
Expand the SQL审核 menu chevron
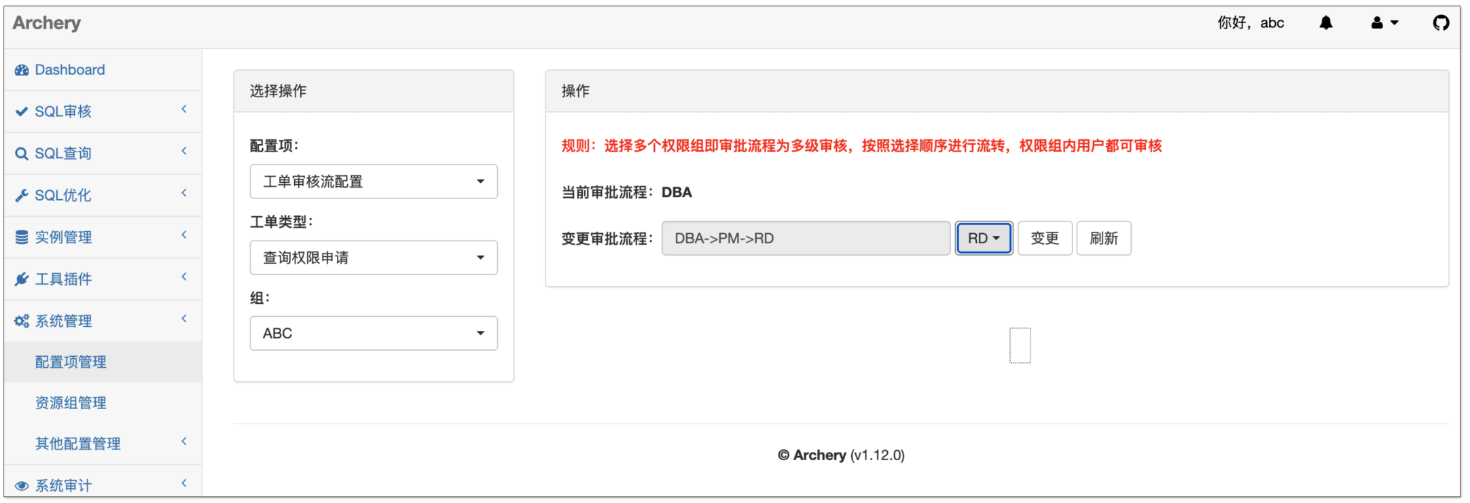tap(184, 109)
